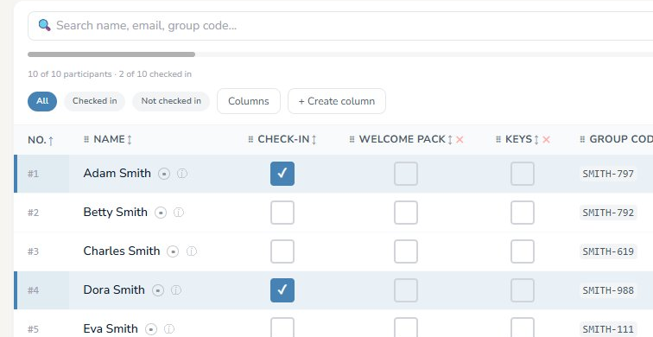Tick Betty Smith's Welcome Pack checkbox

[406, 213]
